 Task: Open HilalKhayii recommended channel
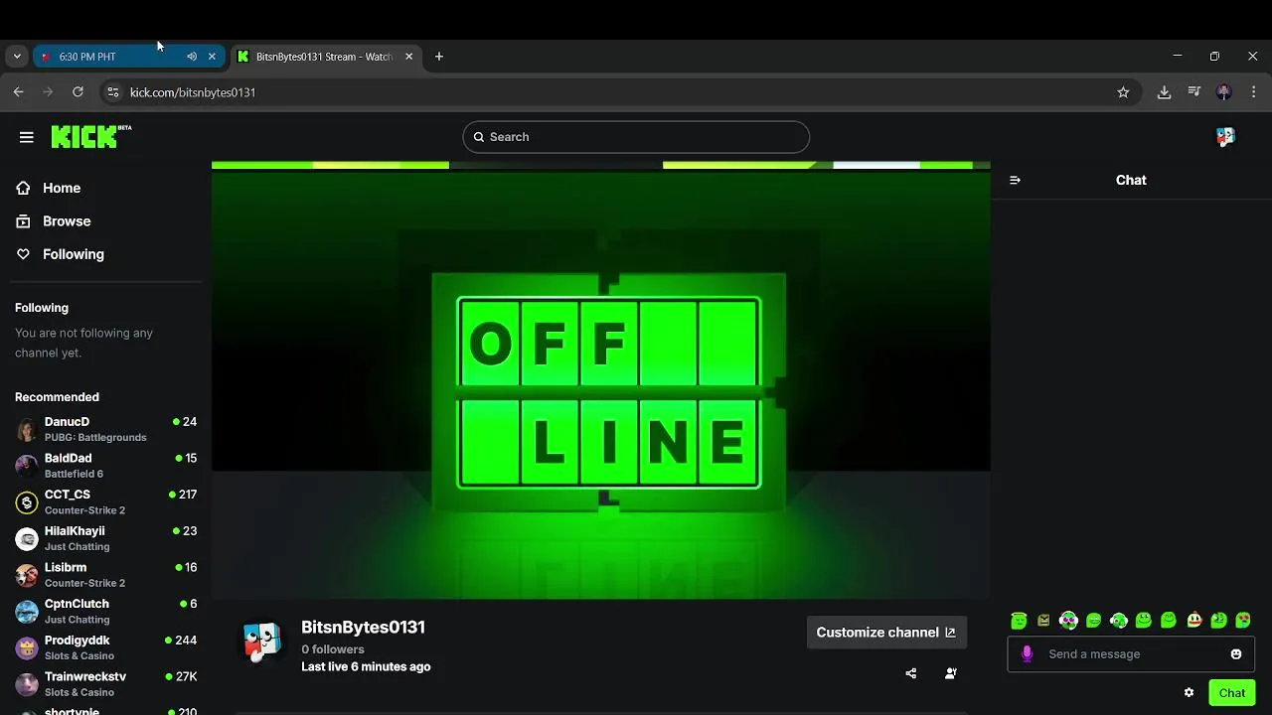pos(106,538)
